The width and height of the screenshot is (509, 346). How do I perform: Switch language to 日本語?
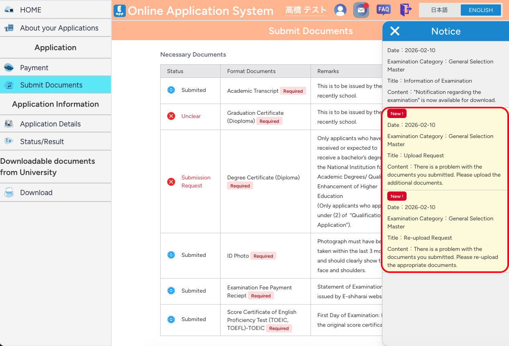pyautogui.click(x=439, y=10)
